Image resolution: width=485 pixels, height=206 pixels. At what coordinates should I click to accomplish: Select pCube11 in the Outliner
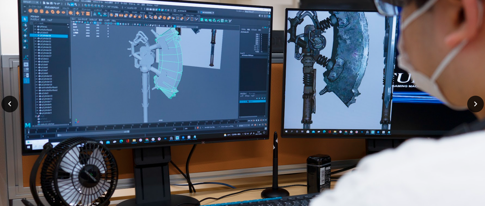(44, 59)
